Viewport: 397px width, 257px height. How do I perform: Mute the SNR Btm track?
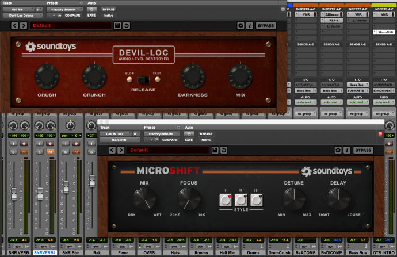pyautogui.click(x=76, y=152)
